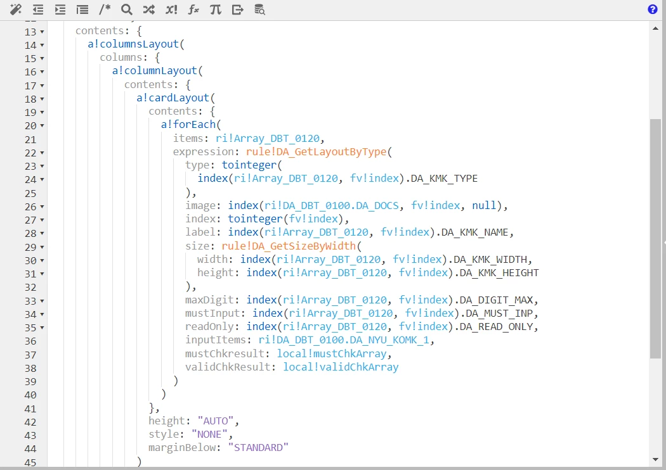
Task: Click the DA_KMK_HEIGHT field text
Action: [499, 273]
